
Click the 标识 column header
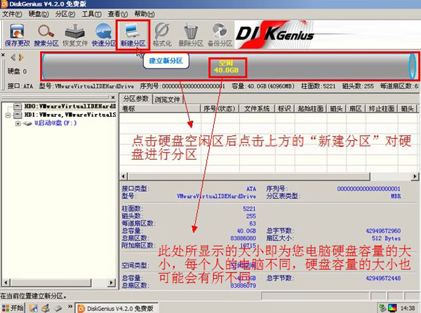pyautogui.click(x=284, y=109)
